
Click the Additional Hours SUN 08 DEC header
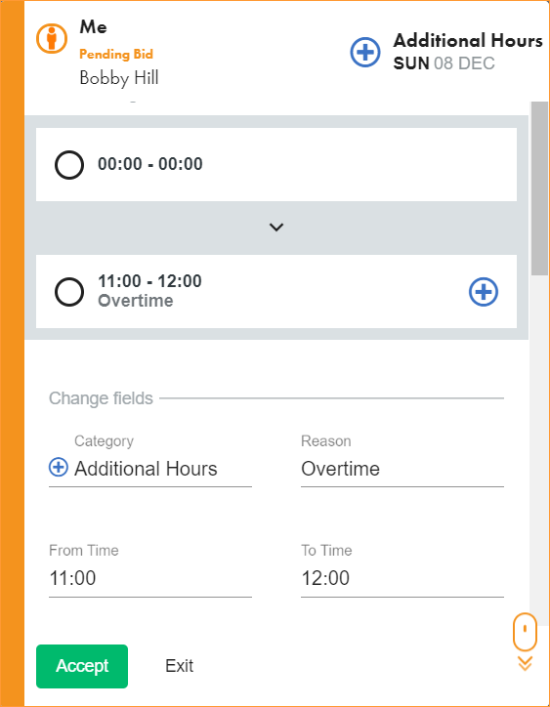click(x=468, y=52)
